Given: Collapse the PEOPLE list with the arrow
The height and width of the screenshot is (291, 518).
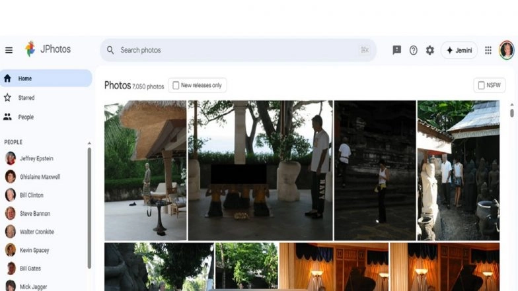Looking at the screenshot, I should 89,143.
